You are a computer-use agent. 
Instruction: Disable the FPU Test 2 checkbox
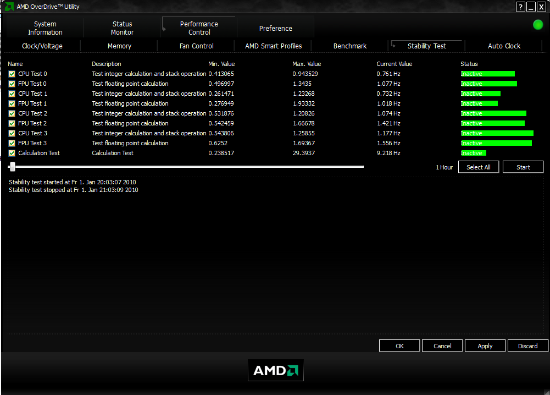[12, 123]
